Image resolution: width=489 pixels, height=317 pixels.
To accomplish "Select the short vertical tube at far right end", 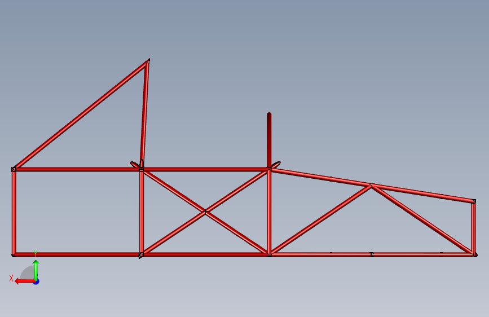I will click(x=473, y=228).
